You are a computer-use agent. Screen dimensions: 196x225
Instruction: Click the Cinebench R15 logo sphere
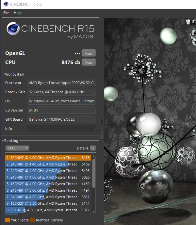tap(13, 28)
